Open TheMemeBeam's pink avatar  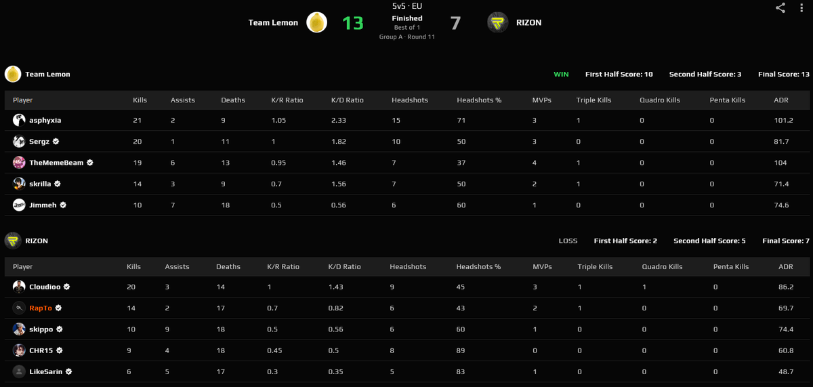pos(19,163)
